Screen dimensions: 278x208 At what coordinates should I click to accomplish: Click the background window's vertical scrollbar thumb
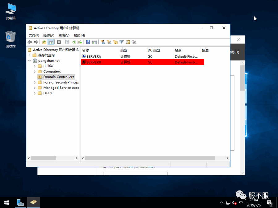pyautogui.click(x=242, y=78)
